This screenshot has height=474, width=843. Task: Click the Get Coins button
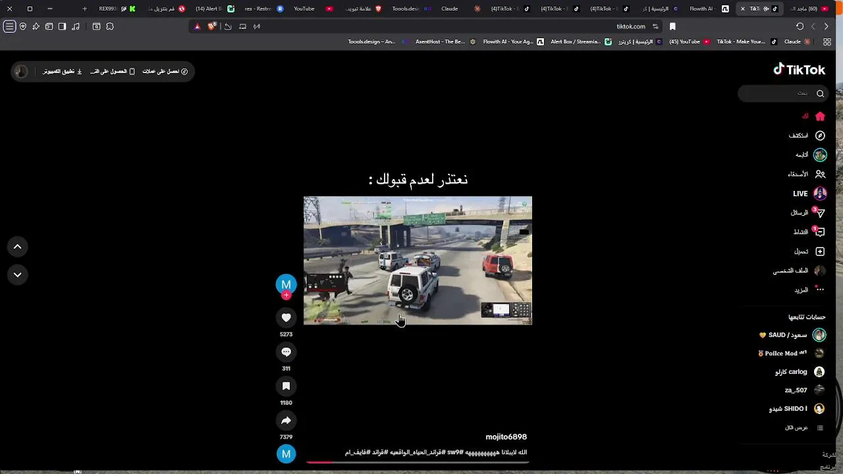tap(165, 71)
